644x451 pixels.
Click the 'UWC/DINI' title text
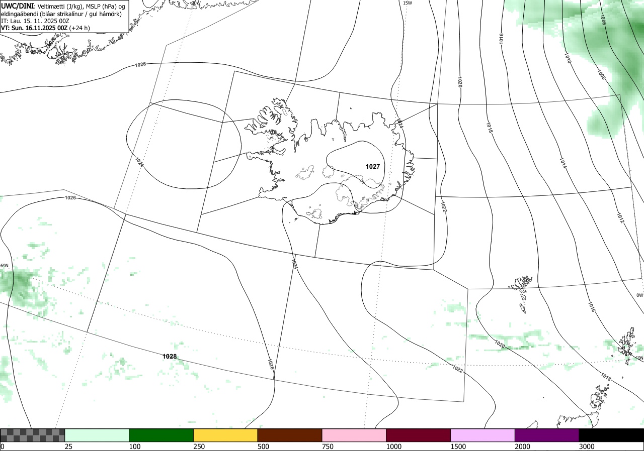click(18, 6)
